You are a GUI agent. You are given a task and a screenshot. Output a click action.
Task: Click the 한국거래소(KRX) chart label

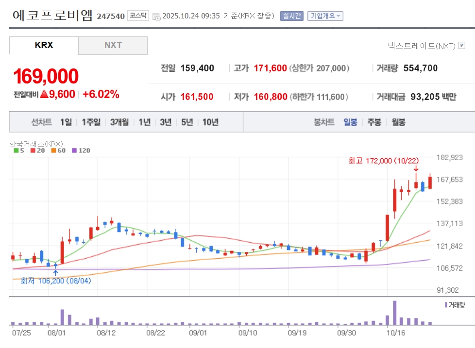[36, 144]
